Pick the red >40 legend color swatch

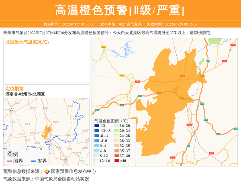[116, 161]
